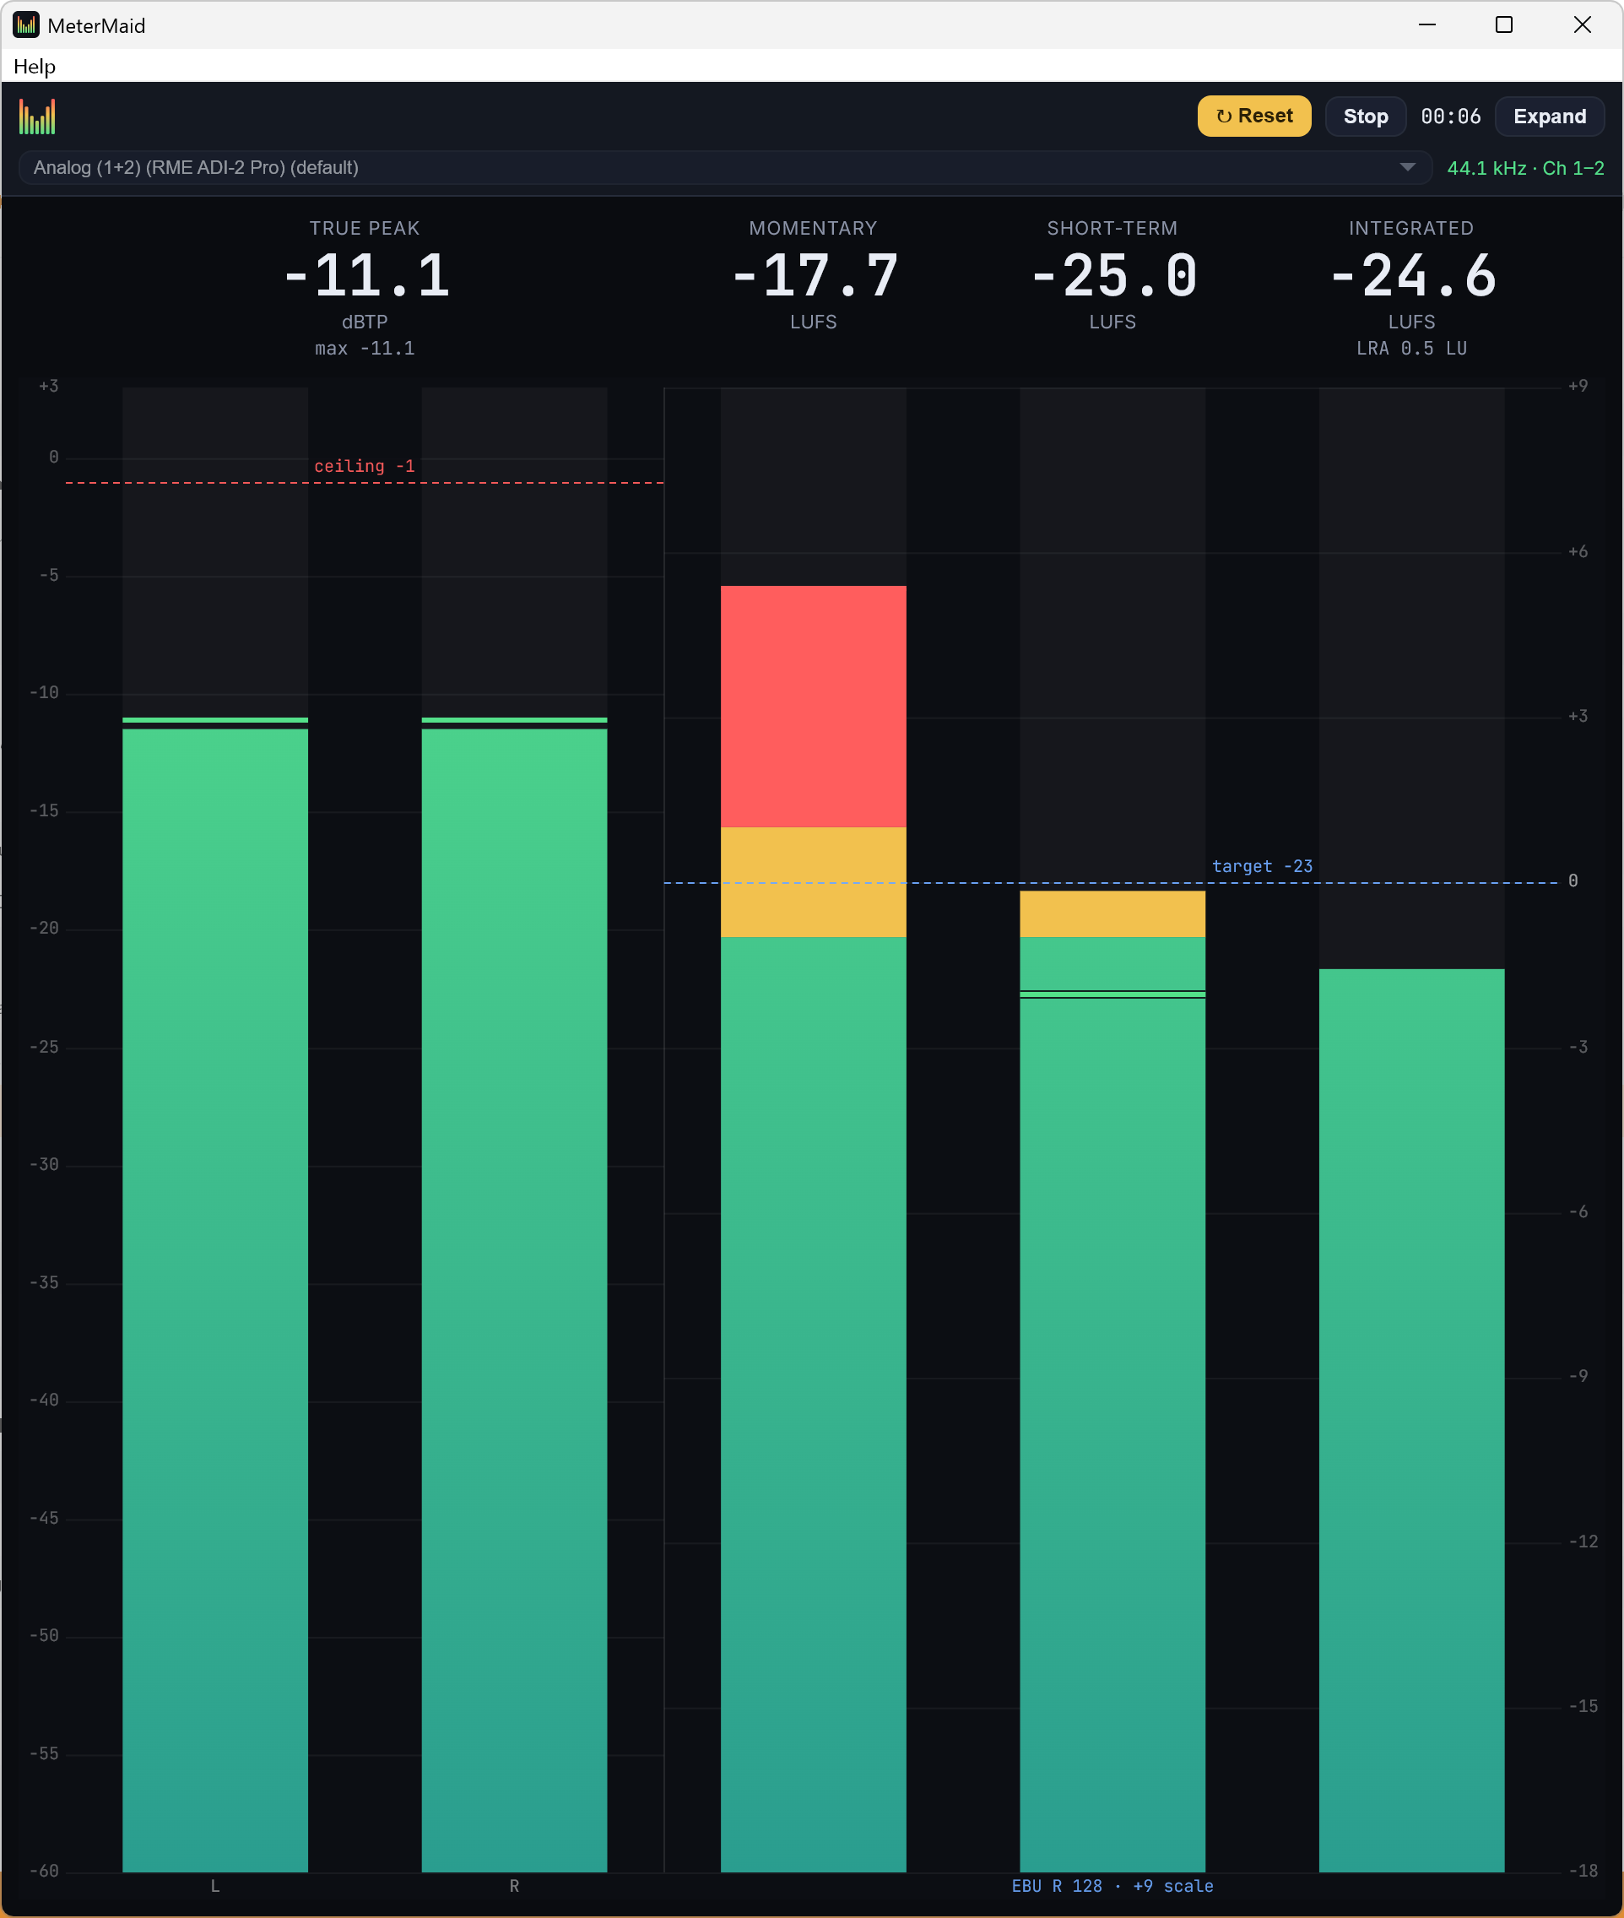Viewport: 1624px width, 1918px height.
Task: Click the Expand button
Action: [x=1550, y=116]
